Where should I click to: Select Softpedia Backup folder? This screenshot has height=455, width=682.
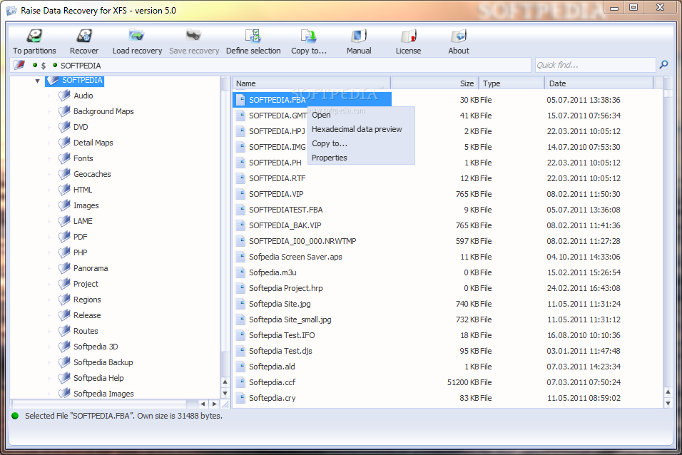tap(103, 362)
